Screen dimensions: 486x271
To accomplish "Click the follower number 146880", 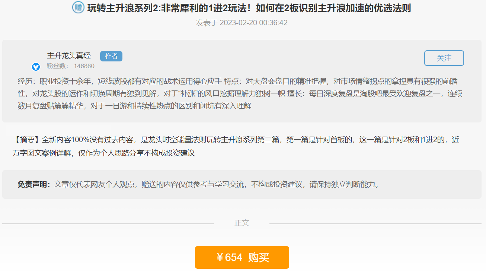I will [84, 66].
